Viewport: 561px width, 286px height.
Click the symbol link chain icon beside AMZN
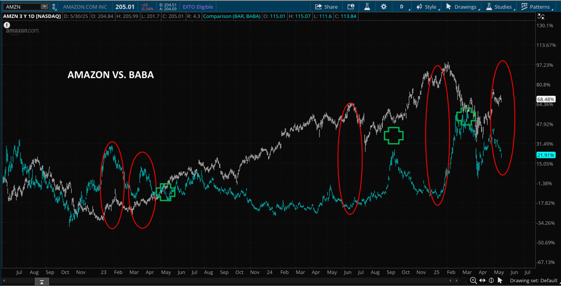(54, 7)
